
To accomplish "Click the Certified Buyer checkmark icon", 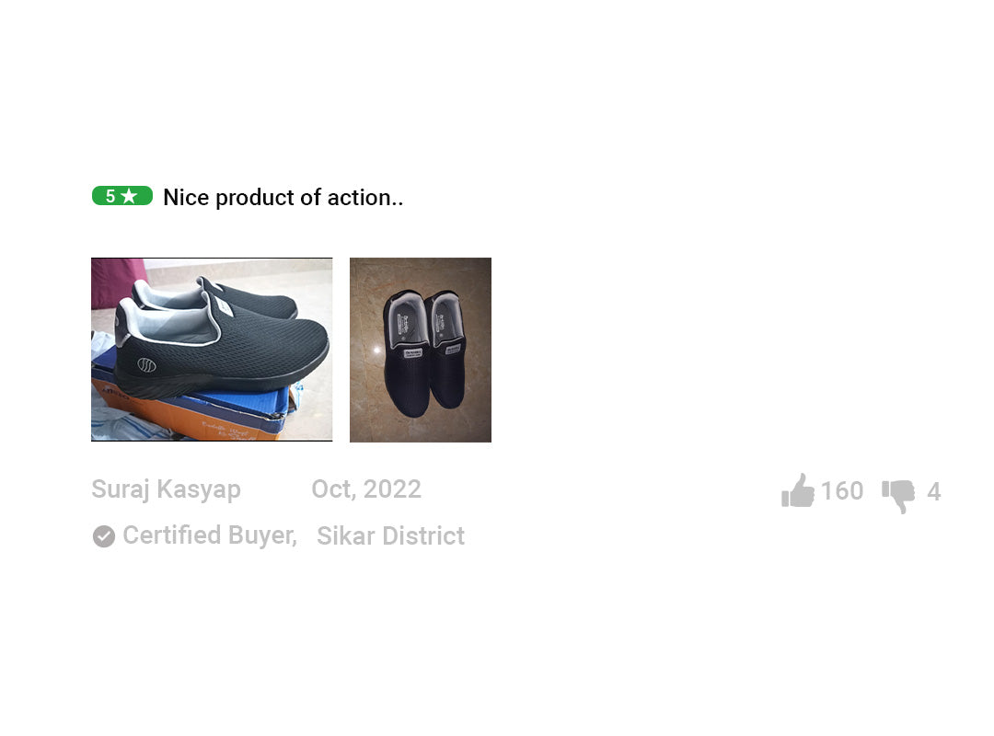I will (104, 536).
